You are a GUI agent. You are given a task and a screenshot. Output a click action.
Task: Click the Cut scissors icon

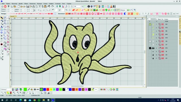[40, 7]
